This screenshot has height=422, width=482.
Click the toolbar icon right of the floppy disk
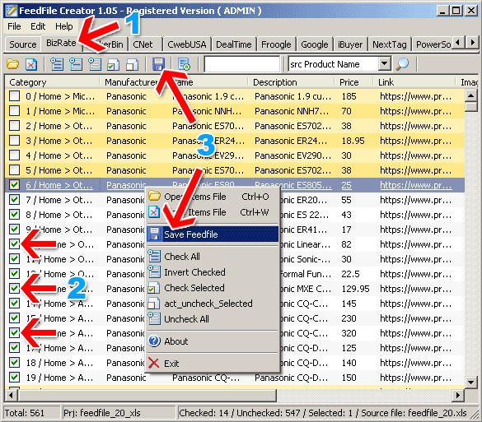(x=184, y=64)
